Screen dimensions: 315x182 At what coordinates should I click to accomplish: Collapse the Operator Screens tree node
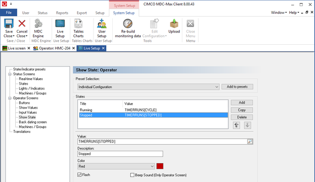pos(10,98)
